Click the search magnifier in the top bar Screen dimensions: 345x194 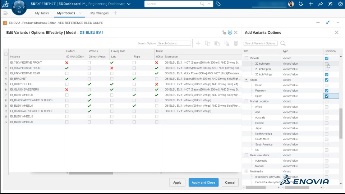pos(202,4)
